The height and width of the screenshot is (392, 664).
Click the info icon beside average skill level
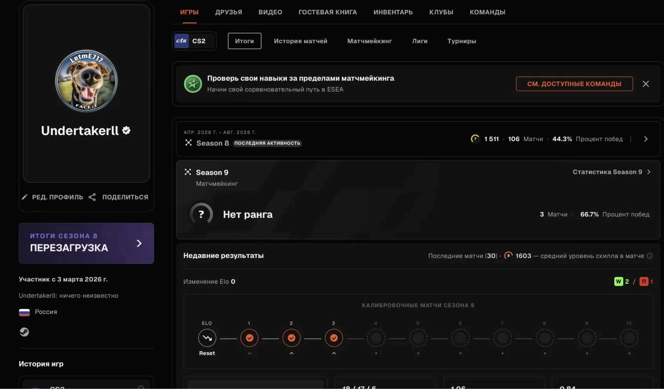(x=649, y=256)
